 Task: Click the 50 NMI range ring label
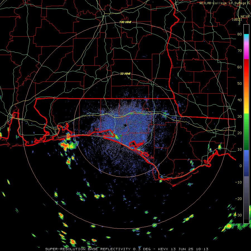click(x=125, y=74)
